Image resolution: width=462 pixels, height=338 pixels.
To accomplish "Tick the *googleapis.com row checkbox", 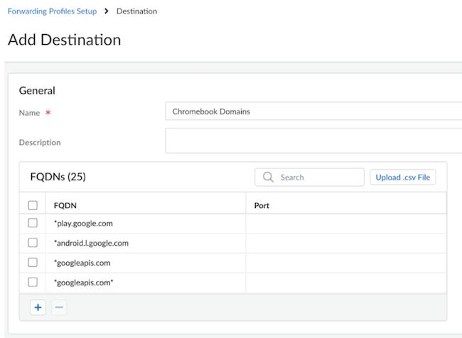I will 33,263.
